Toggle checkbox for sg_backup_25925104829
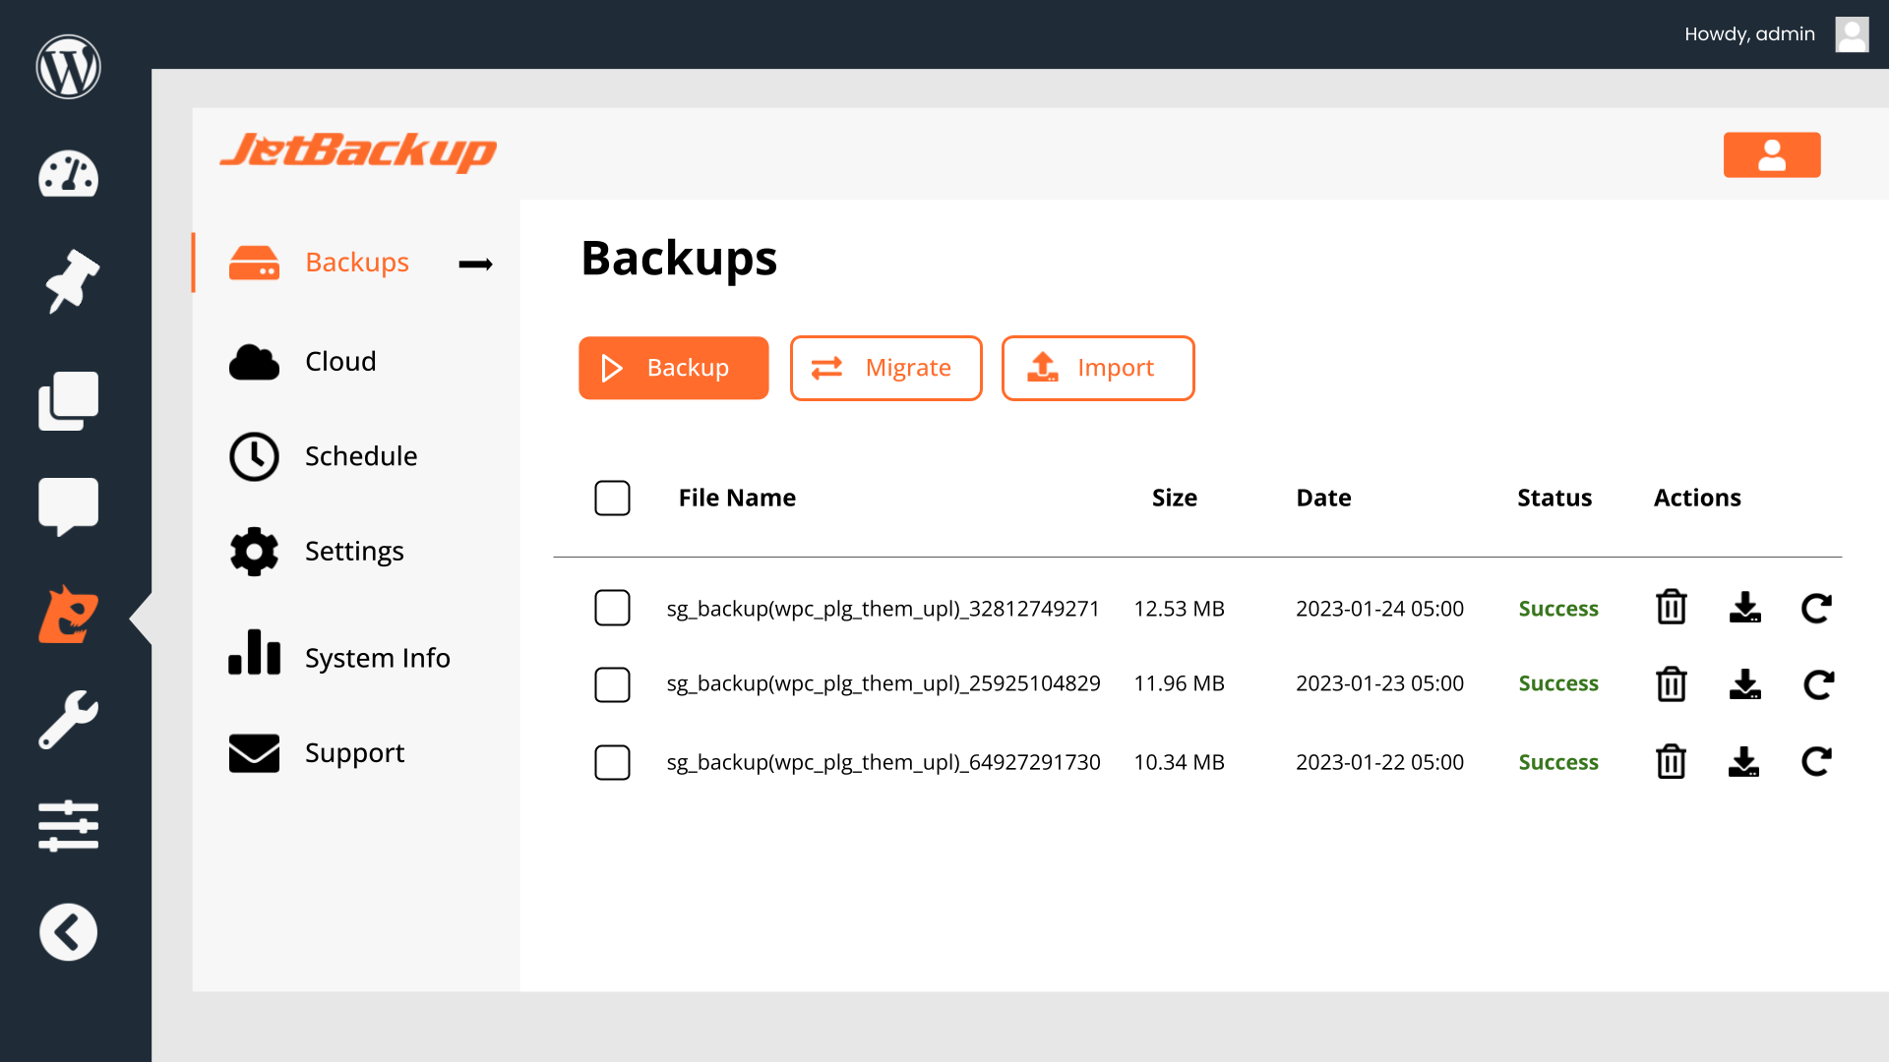The height and width of the screenshot is (1062, 1889). tap(611, 683)
